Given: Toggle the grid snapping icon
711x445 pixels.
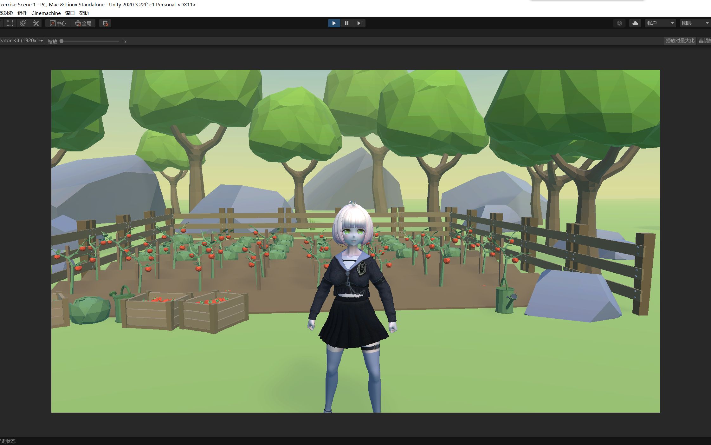Looking at the screenshot, I should point(105,23).
